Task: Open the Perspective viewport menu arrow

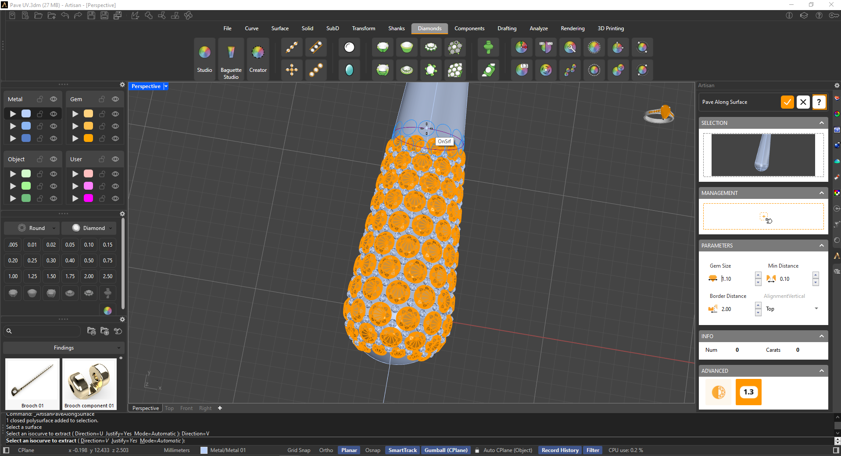Action: point(166,86)
